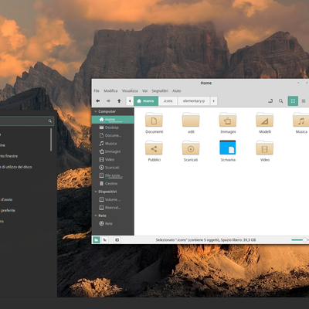The image size is (309, 309).
Task: Select the 'd'avvio' menu entry
Action: coord(6,199)
